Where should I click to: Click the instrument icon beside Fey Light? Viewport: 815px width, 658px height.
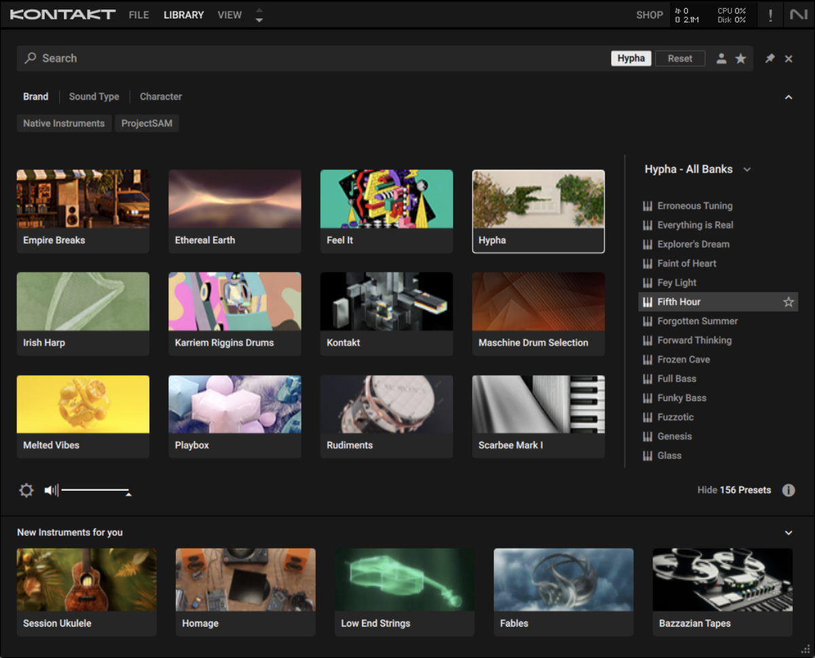click(x=647, y=283)
